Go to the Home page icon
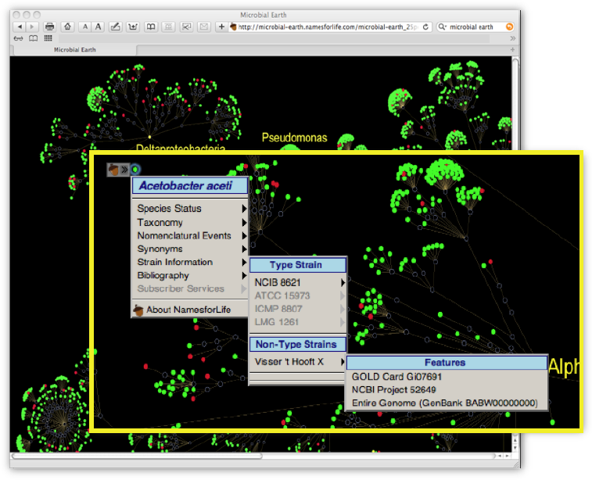This screenshot has width=592, height=480. pyautogui.click(x=67, y=27)
